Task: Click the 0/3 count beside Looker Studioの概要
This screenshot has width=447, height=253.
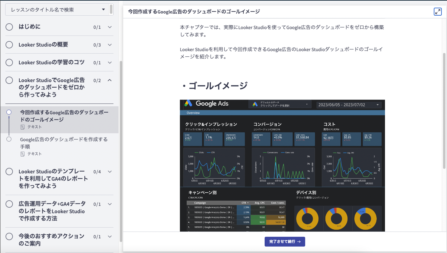Action: coord(97,45)
